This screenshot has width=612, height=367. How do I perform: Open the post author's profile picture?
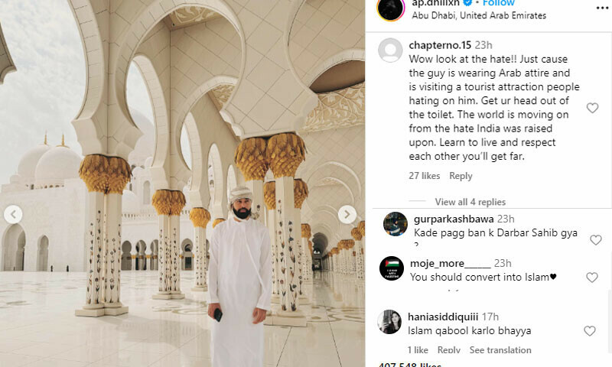point(391,8)
